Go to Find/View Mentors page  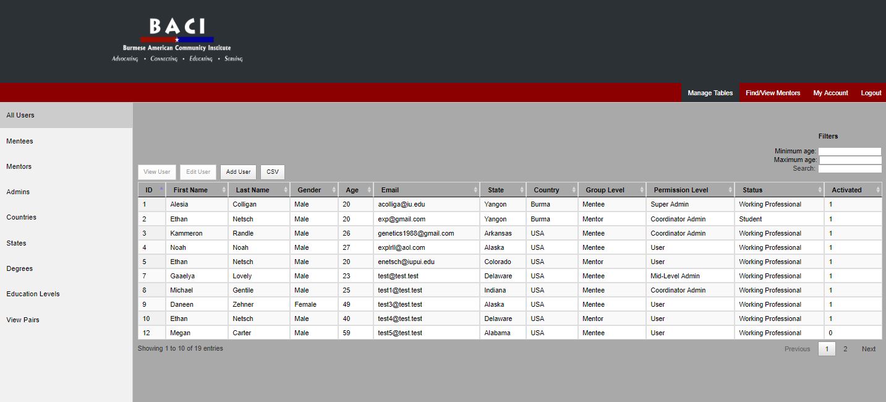point(772,93)
